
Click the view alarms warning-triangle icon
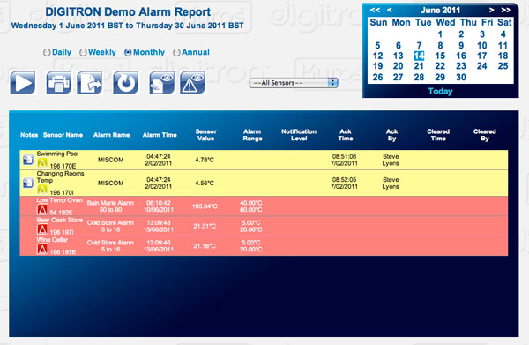coord(192,83)
